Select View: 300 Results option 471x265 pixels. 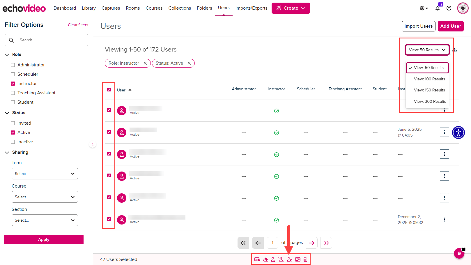click(x=430, y=101)
